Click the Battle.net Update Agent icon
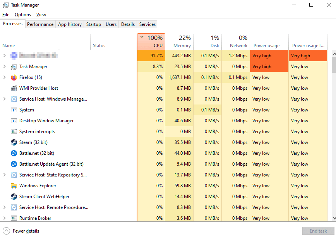Screen dimensions: 336x238 pos(14,164)
